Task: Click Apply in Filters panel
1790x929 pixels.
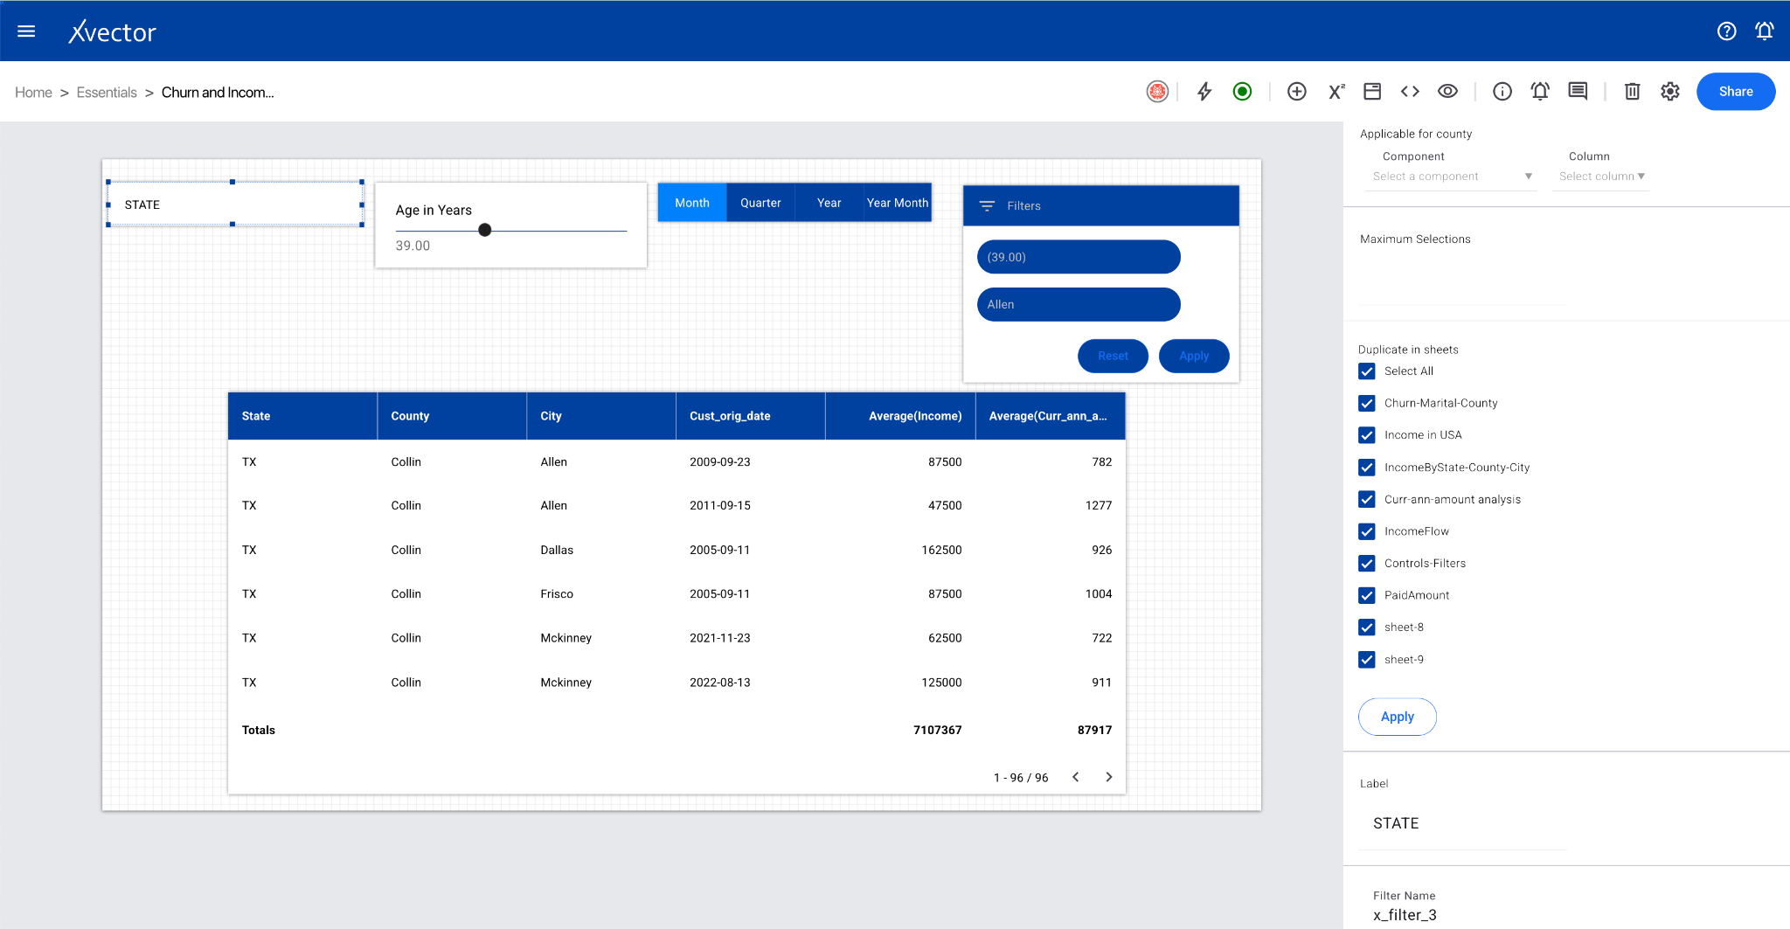Action: 1194,356
